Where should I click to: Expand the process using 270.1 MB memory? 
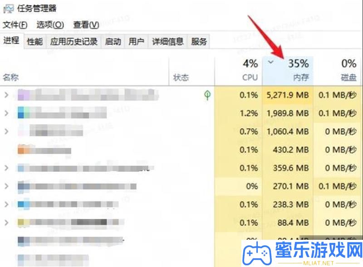coord(6,186)
